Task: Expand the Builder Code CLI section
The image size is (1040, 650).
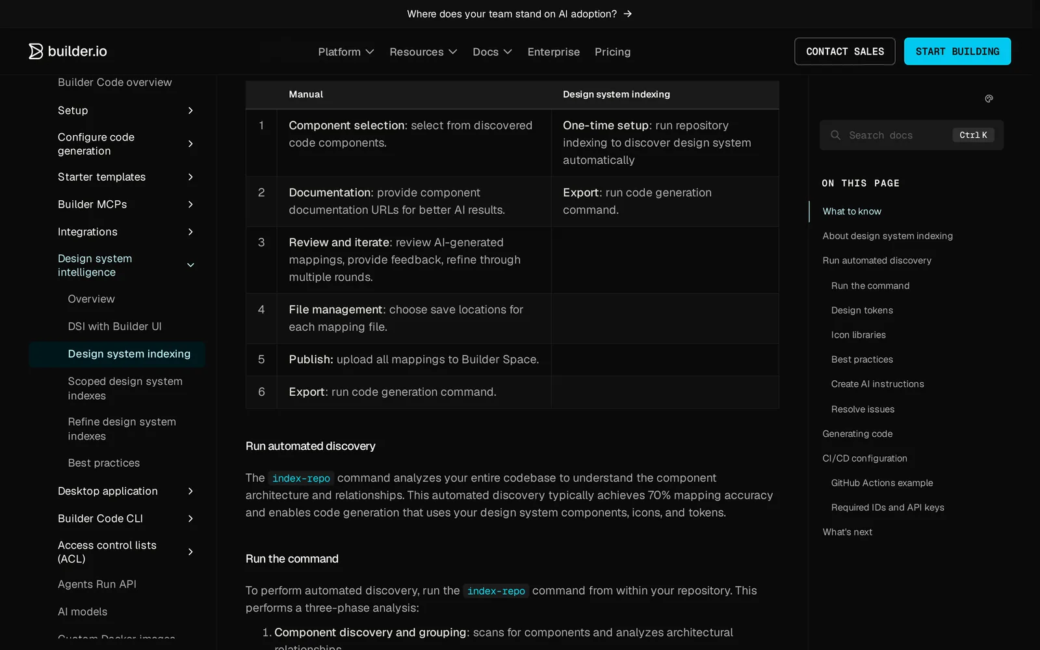Action: click(x=126, y=518)
